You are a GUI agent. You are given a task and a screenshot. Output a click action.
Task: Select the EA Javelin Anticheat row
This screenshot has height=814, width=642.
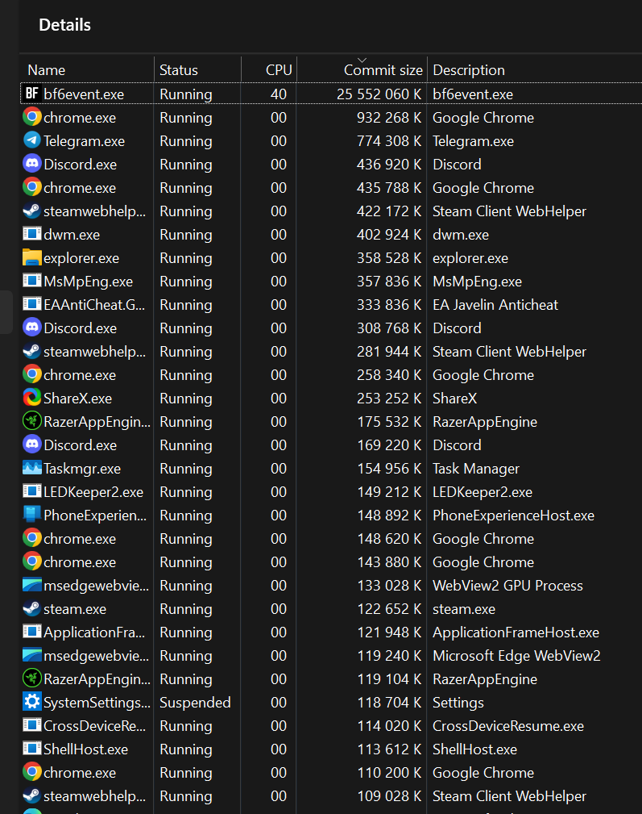pyautogui.click(x=330, y=304)
